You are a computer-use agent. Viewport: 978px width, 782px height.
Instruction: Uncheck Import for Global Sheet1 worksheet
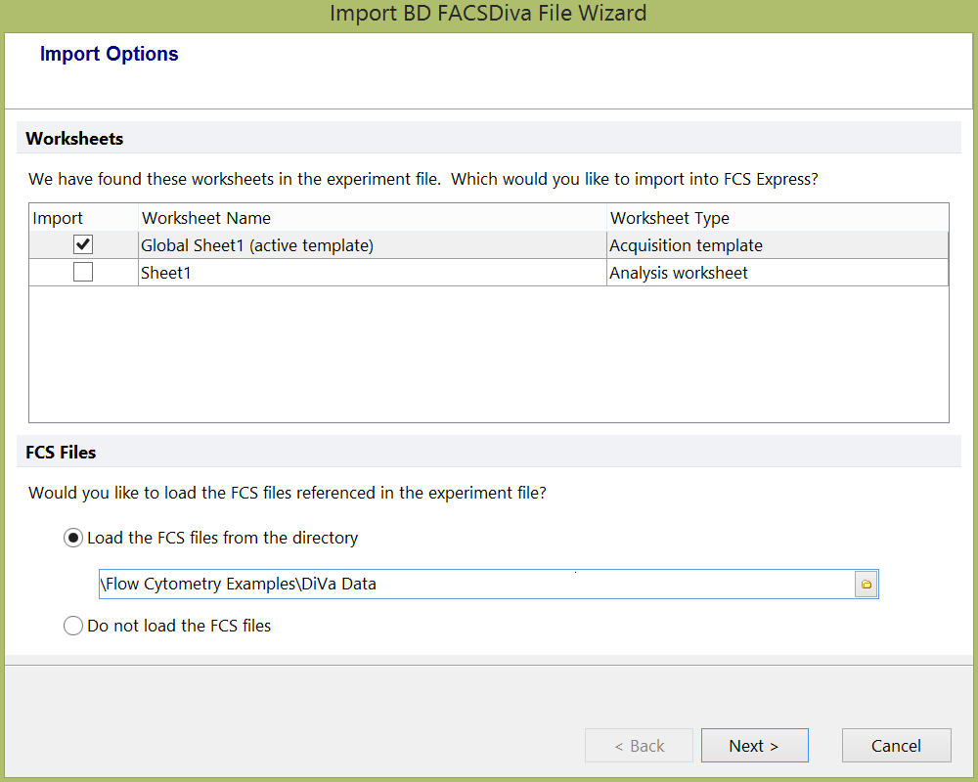coord(83,245)
